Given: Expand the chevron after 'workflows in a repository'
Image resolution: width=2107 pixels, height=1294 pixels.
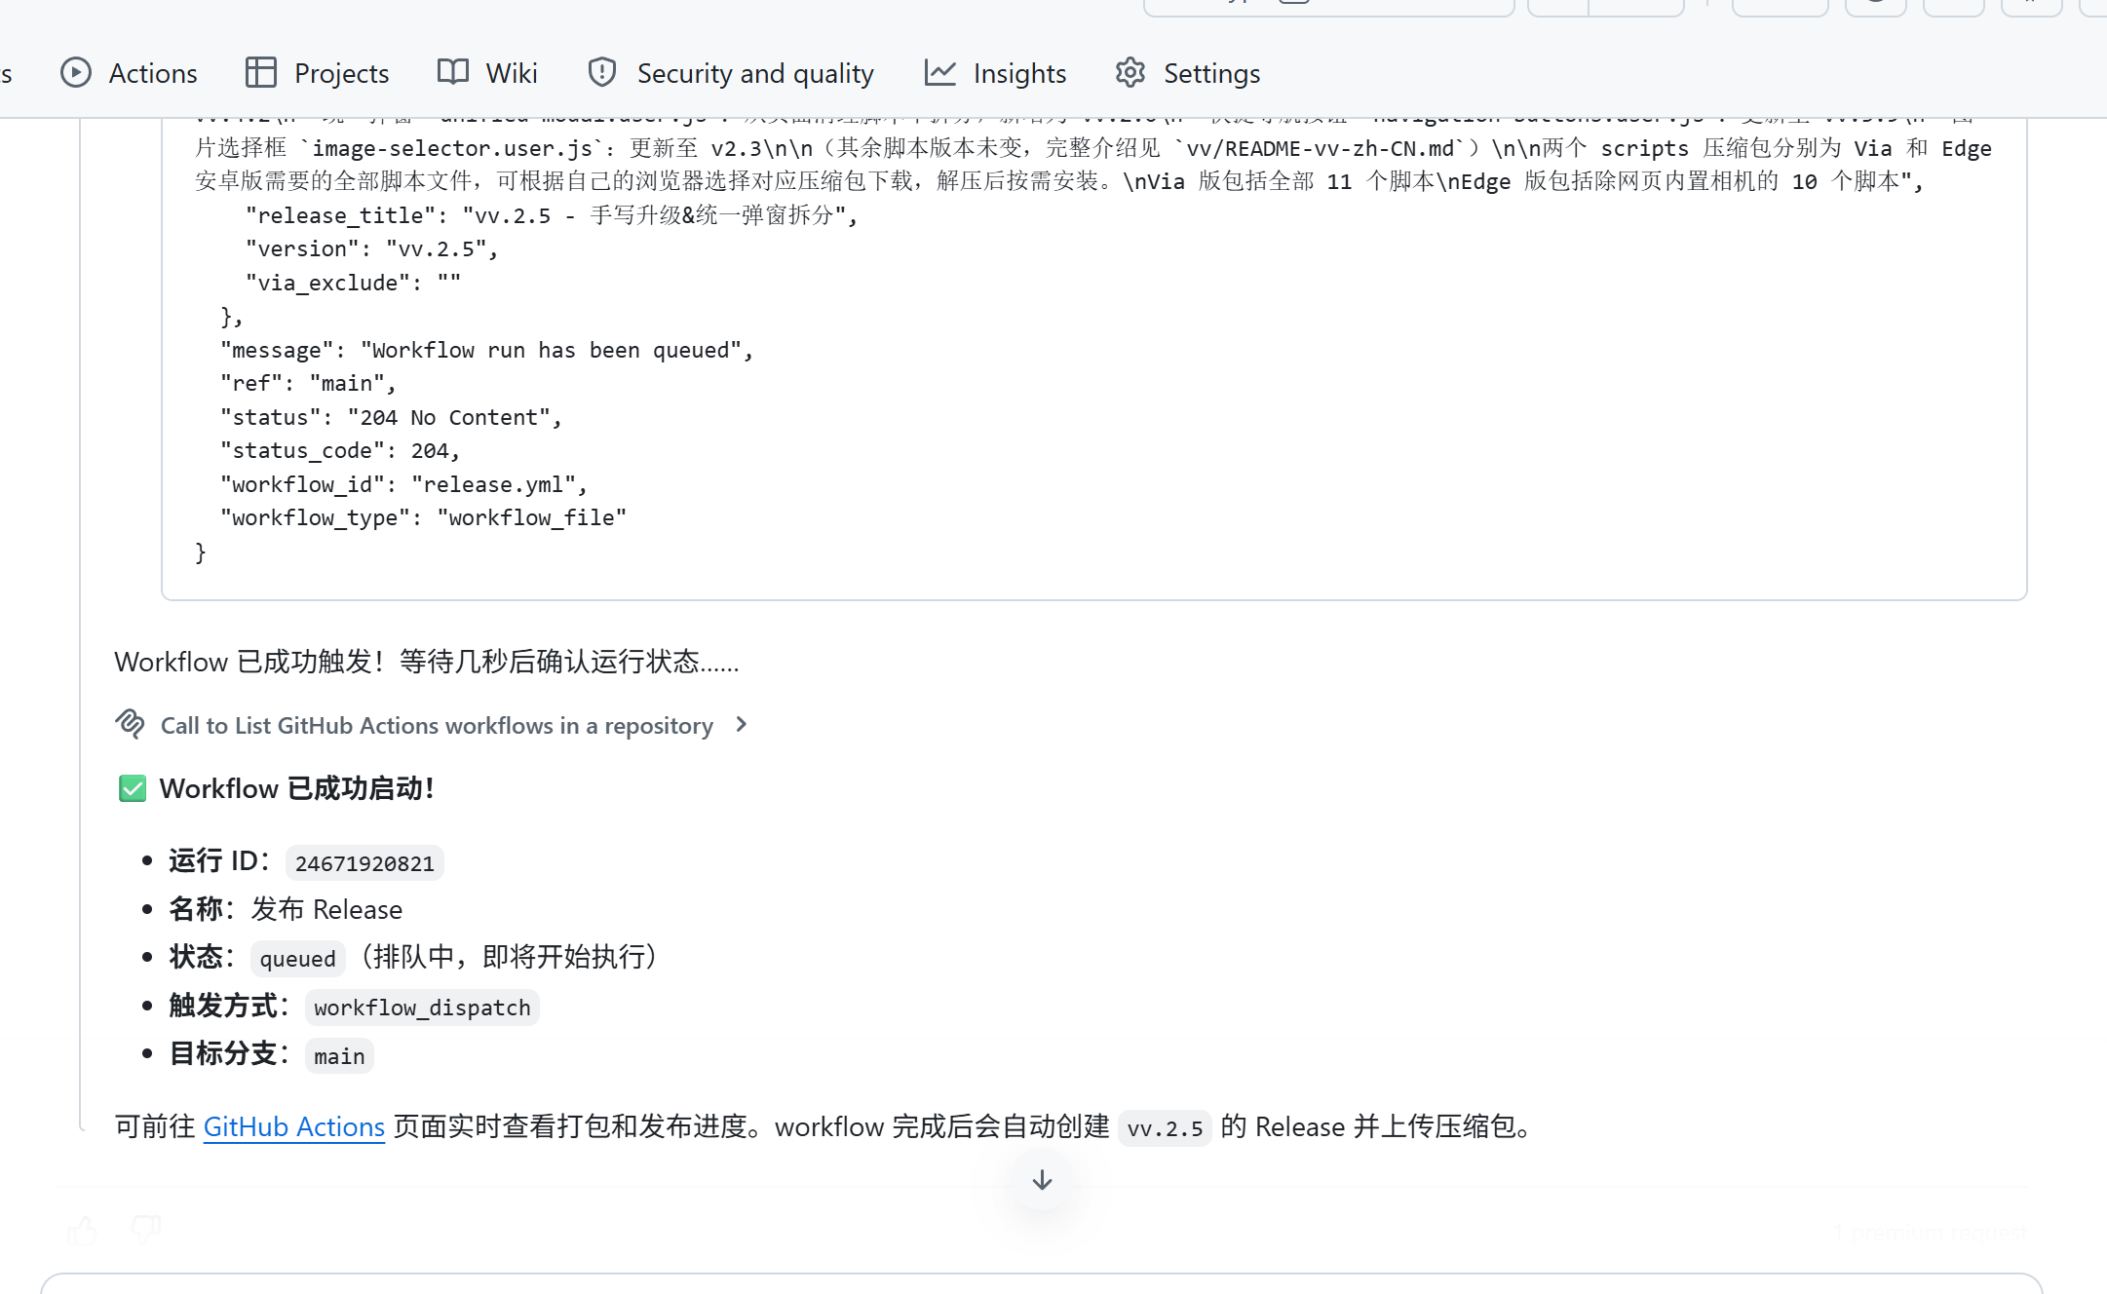Looking at the screenshot, I should pyautogui.click(x=742, y=724).
